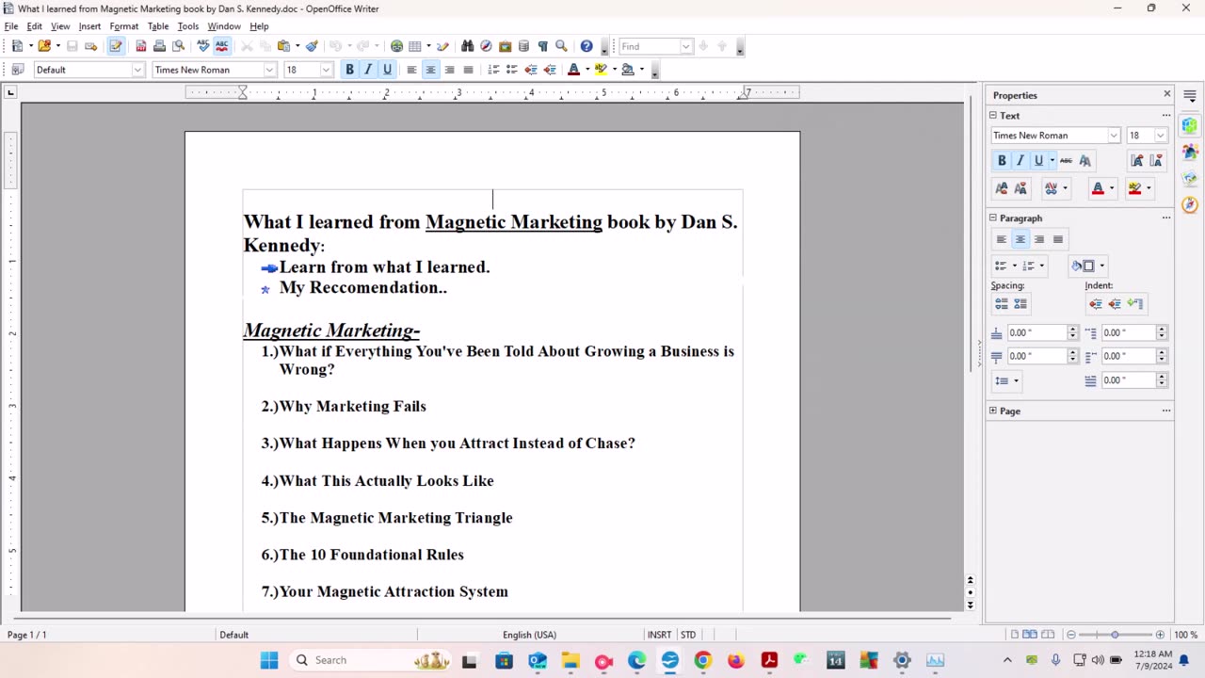1205x678 pixels.
Task: Toggle Italic in the formatting toolbar
Action: (368, 69)
